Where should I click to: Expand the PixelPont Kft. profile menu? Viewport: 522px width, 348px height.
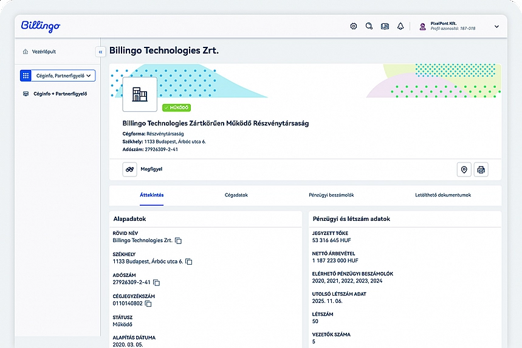pyautogui.click(x=496, y=27)
